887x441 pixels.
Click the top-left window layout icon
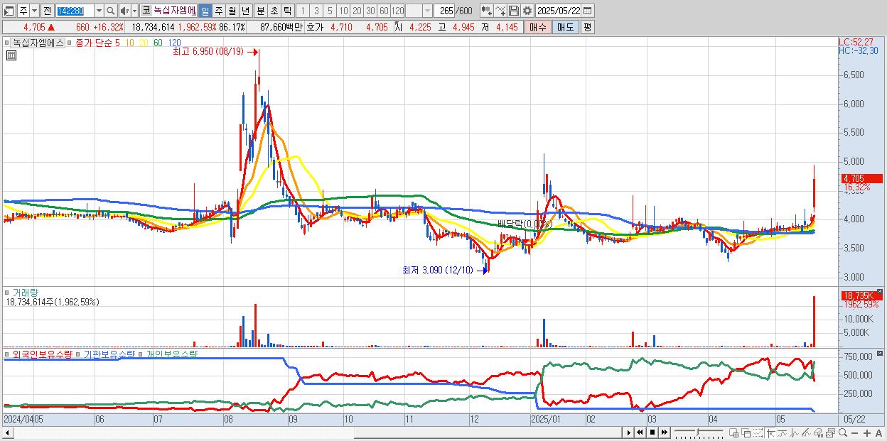[x=9, y=11]
